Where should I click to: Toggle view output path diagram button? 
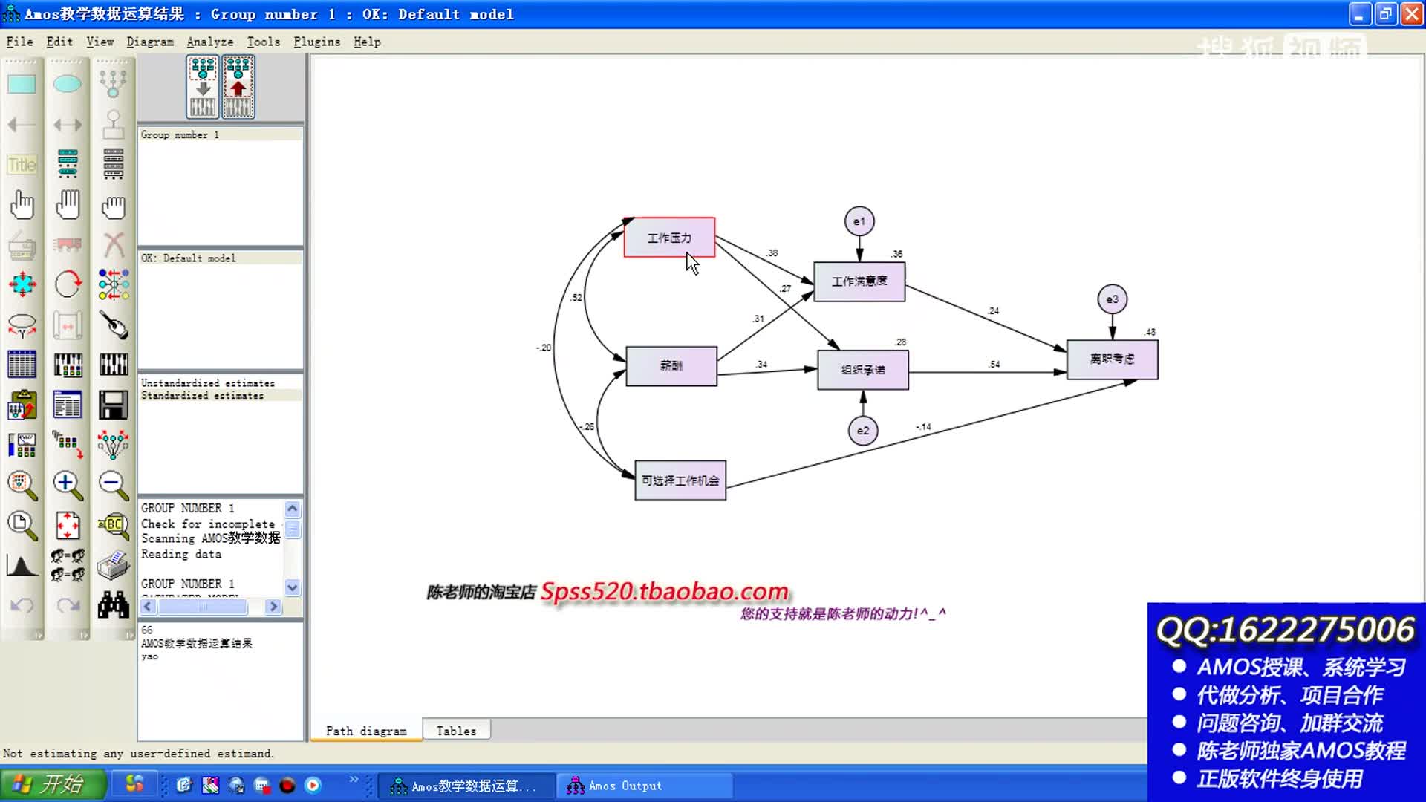click(x=238, y=88)
